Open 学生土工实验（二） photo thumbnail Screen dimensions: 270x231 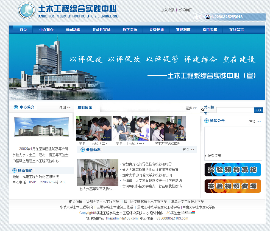click(x=93, y=128)
